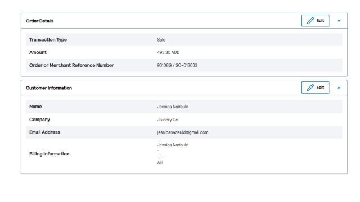Select the reference number 93106G / SO-018033
360x202 pixels.
(x=177, y=65)
